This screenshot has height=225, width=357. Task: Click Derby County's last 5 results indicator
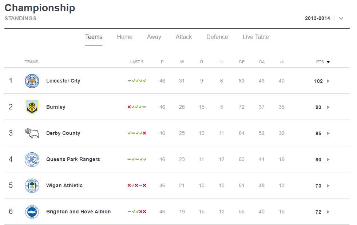pyautogui.click(x=137, y=133)
